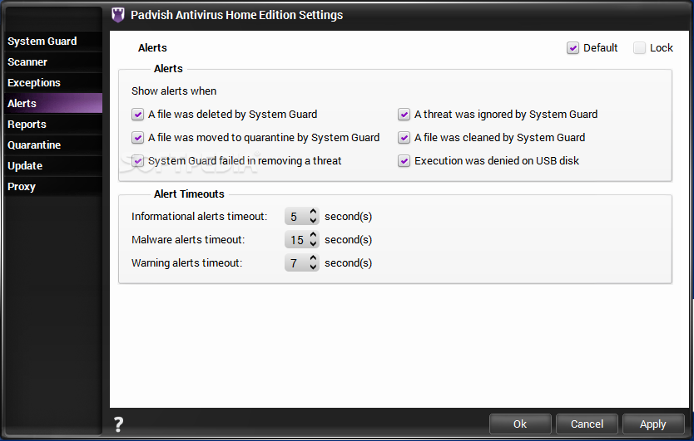Open the Proxy settings section
This screenshot has width=694, height=441.
point(53,187)
